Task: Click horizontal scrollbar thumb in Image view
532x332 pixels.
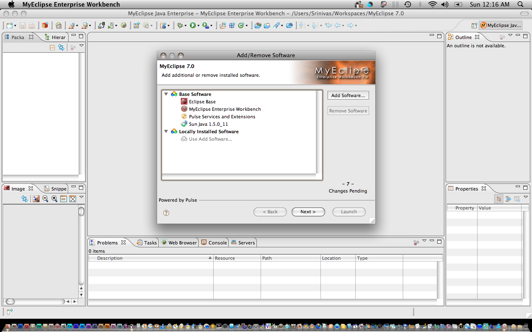Action: point(10,301)
